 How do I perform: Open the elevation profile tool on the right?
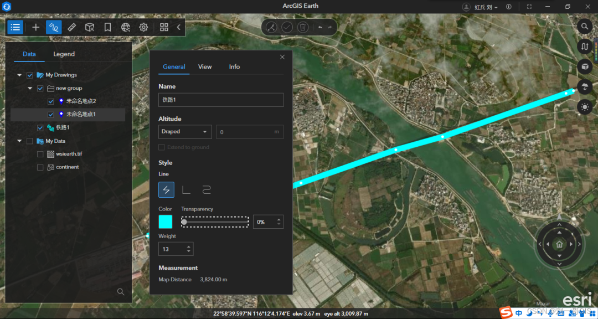tap(584, 47)
